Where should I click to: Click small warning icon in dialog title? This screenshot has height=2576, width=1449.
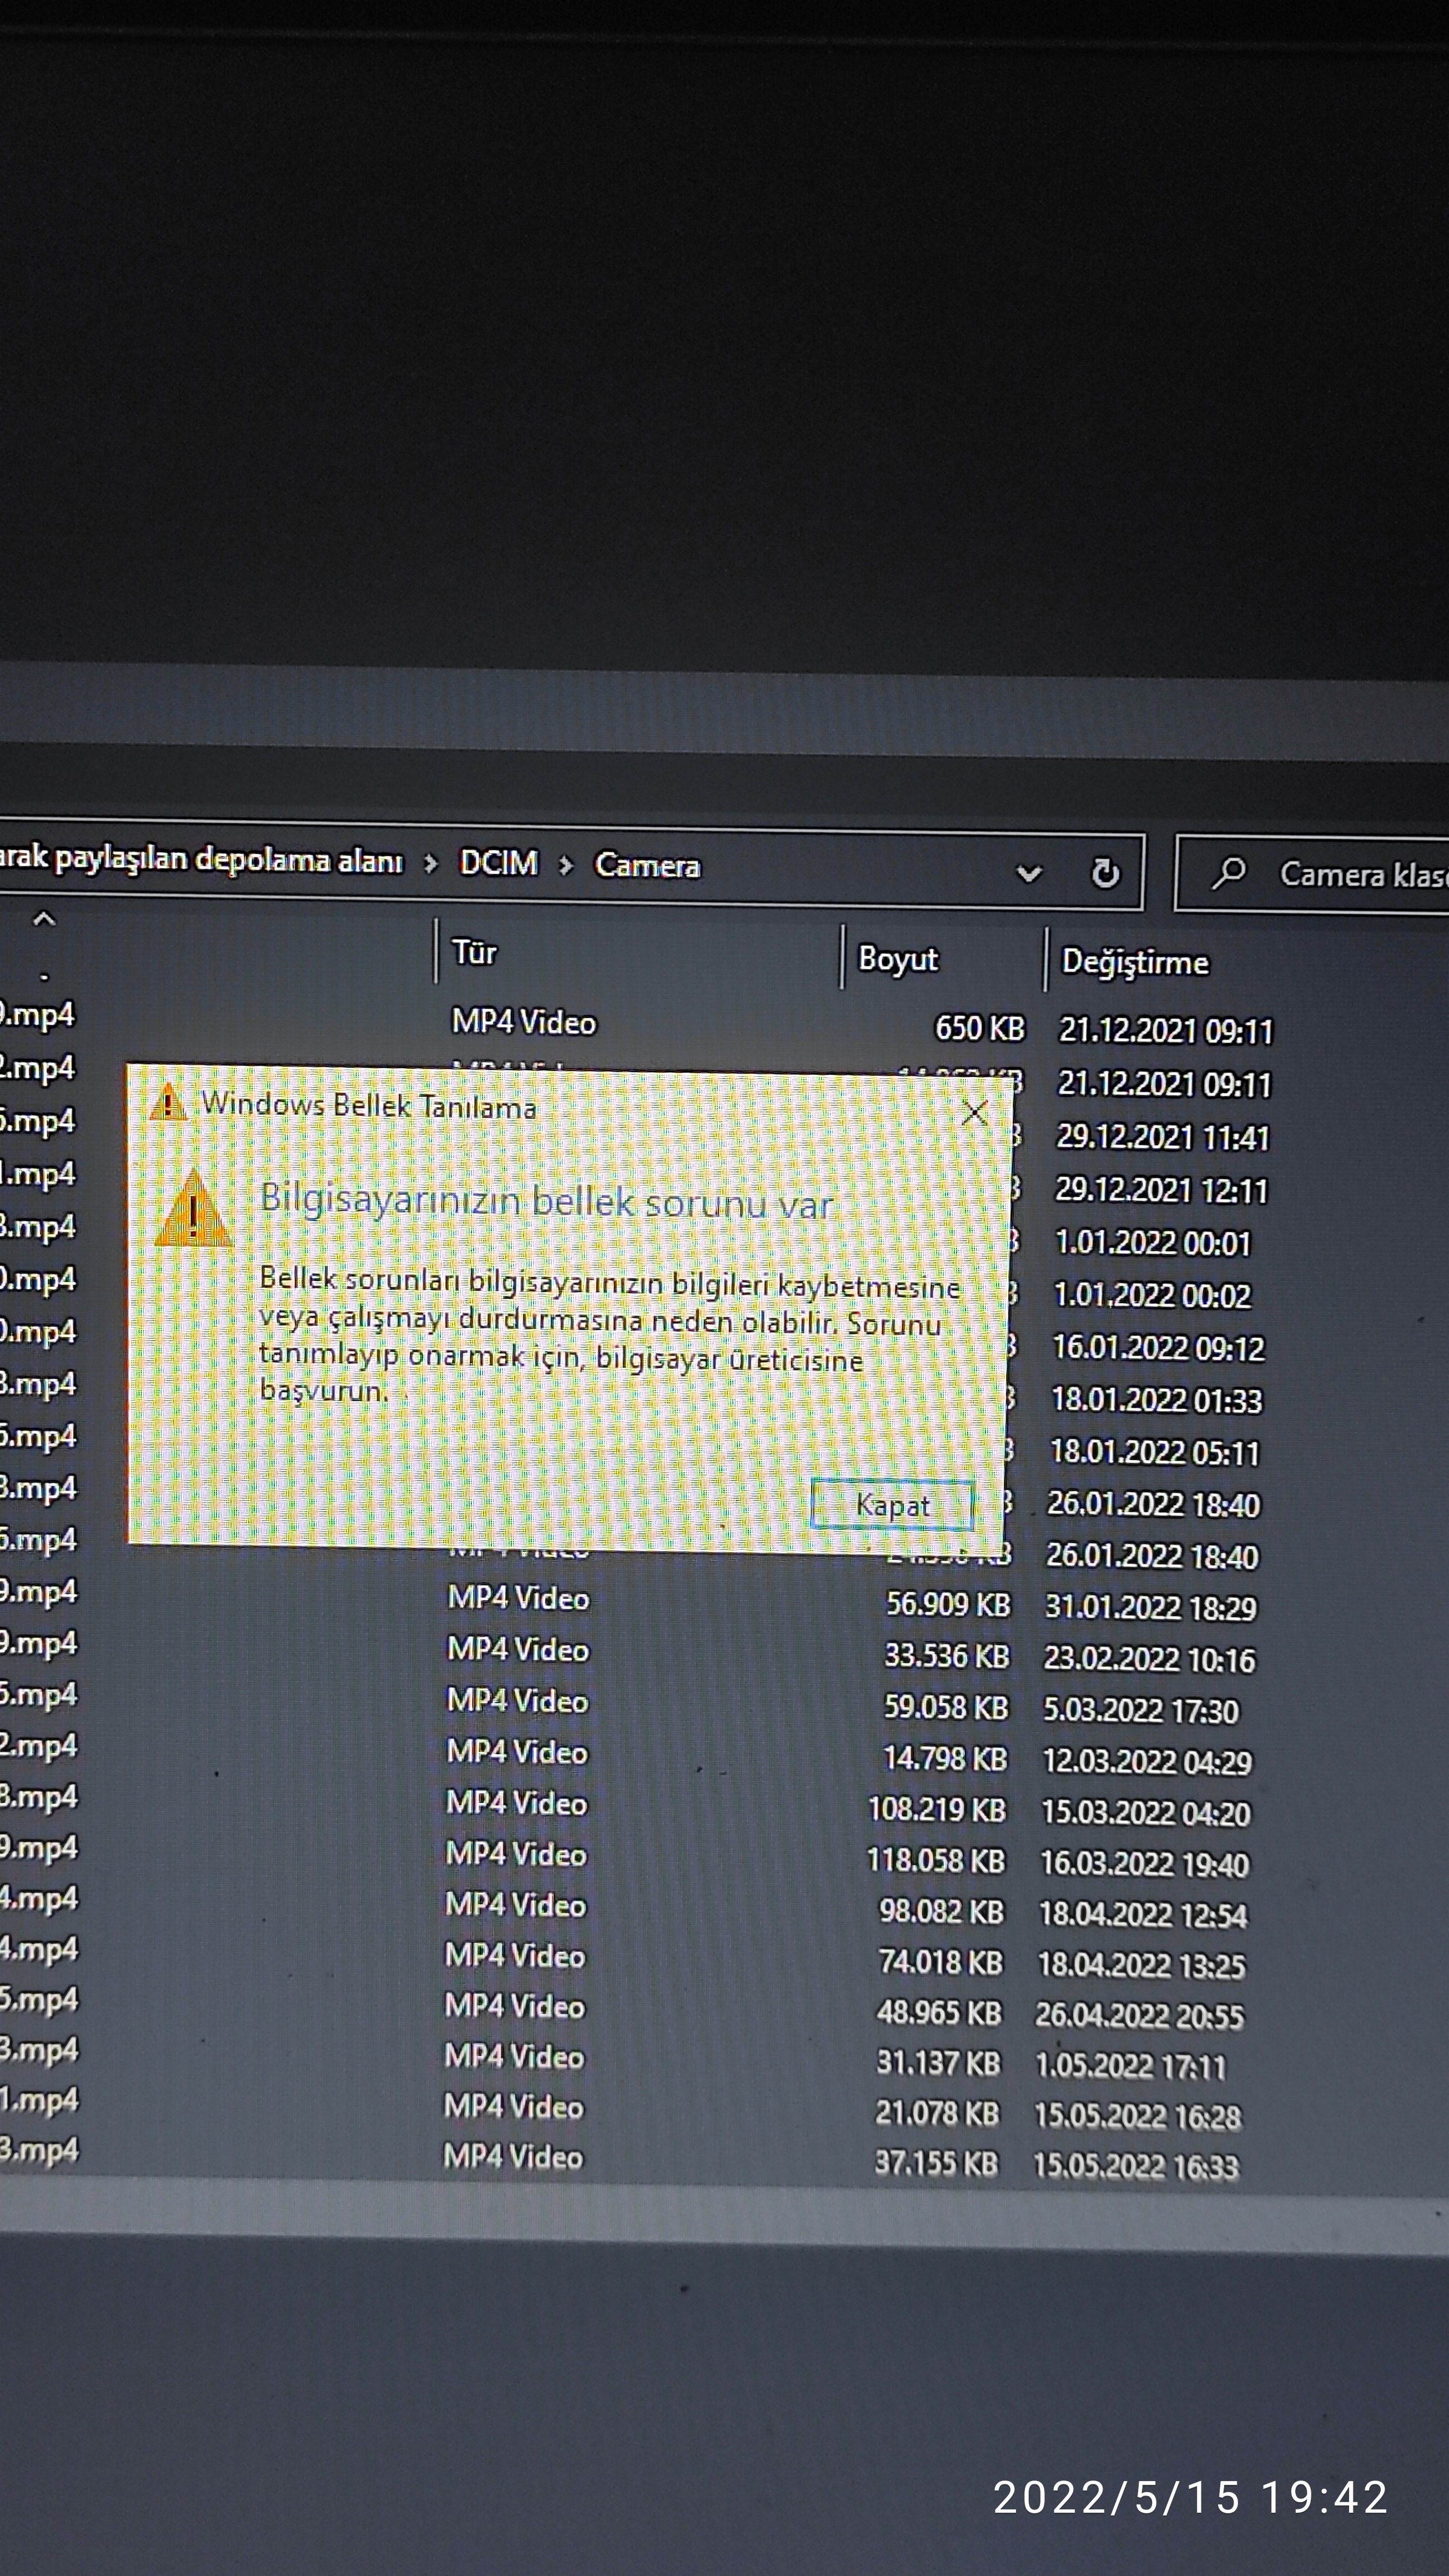pyautogui.click(x=167, y=1103)
